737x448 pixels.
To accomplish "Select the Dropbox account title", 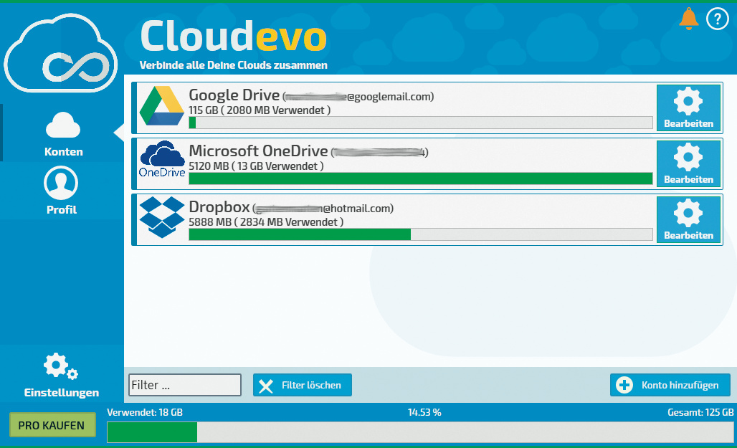I will pos(219,207).
